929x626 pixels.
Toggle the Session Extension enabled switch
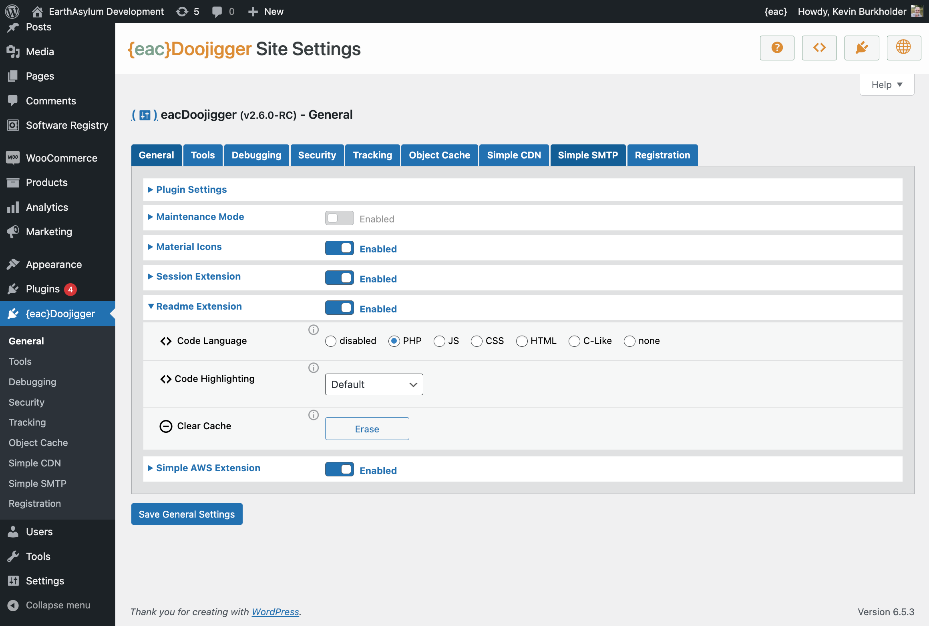tap(339, 278)
